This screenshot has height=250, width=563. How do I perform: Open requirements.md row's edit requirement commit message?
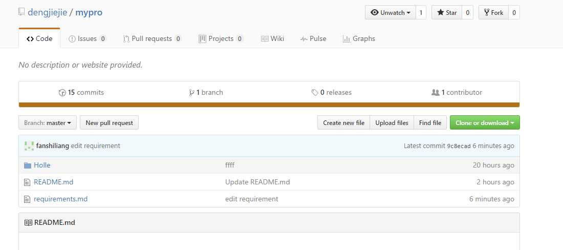pos(252,199)
